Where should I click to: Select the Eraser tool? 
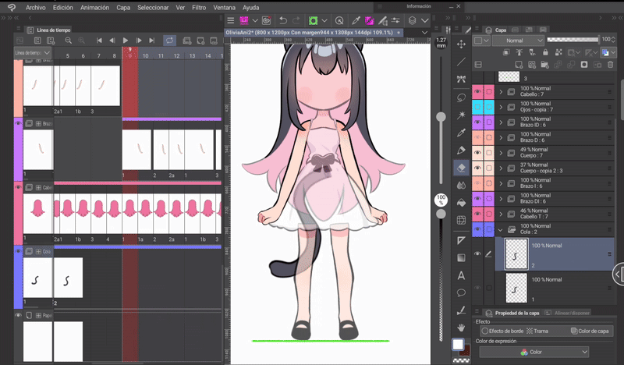(x=461, y=168)
